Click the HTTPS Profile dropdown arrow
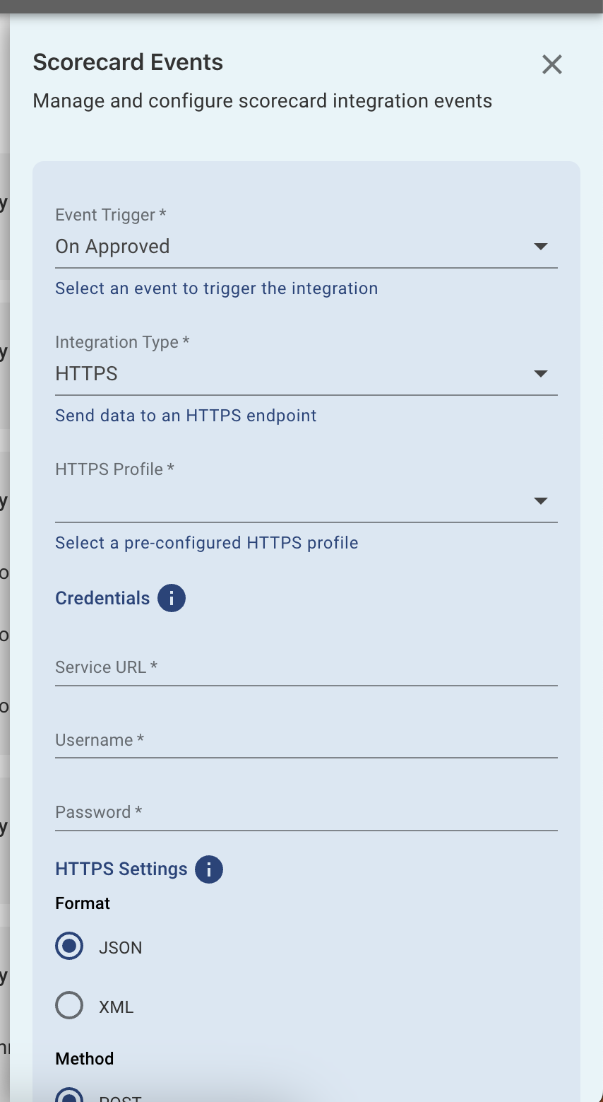 [x=541, y=501]
